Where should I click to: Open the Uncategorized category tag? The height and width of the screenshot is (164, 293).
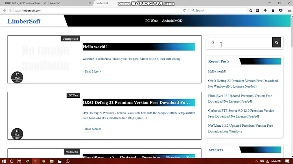tap(70, 39)
